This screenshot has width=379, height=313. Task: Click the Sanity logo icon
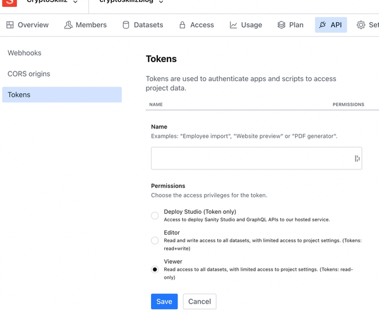[9, 3]
